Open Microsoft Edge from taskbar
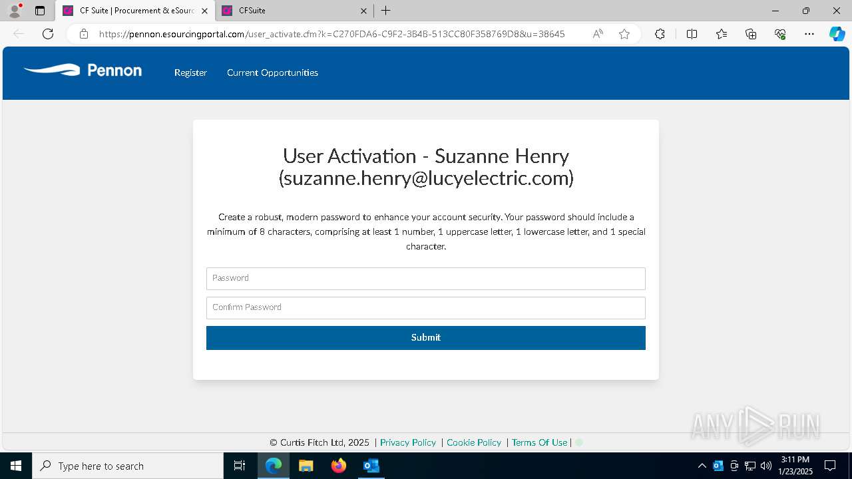Screen dimensions: 852x479 pyautogui.click(x=274, y=466)
